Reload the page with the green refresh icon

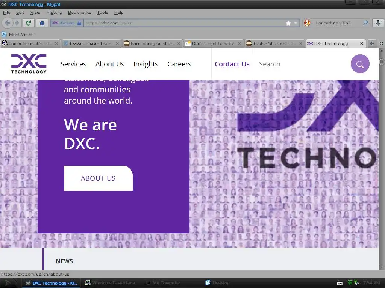coord(29,23)
